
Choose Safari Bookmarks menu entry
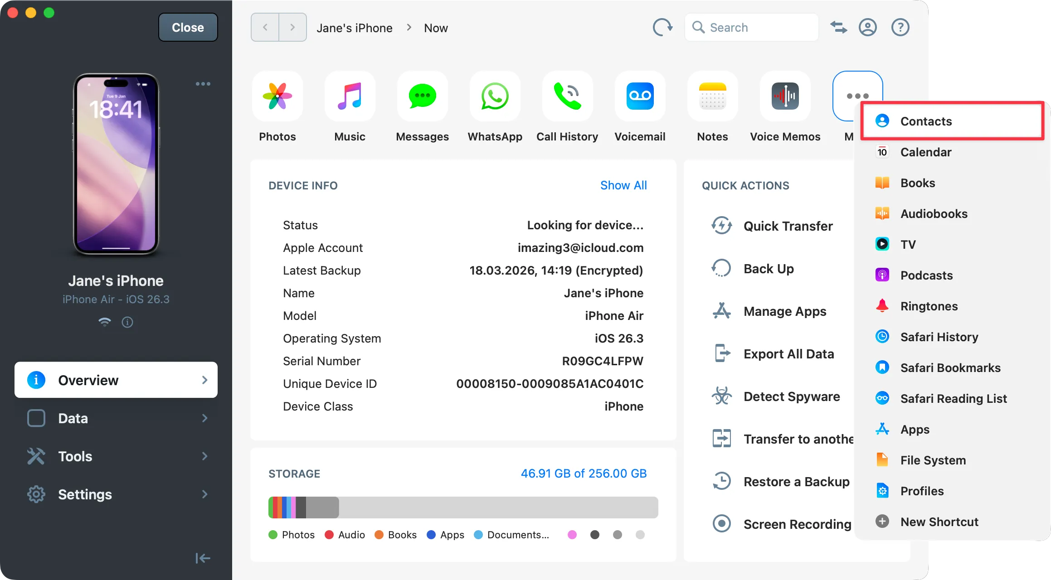[x=950, y=367]
